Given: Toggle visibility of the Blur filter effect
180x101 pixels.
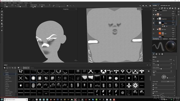Looking at the screenshot, I should click(x=163, y=26).
